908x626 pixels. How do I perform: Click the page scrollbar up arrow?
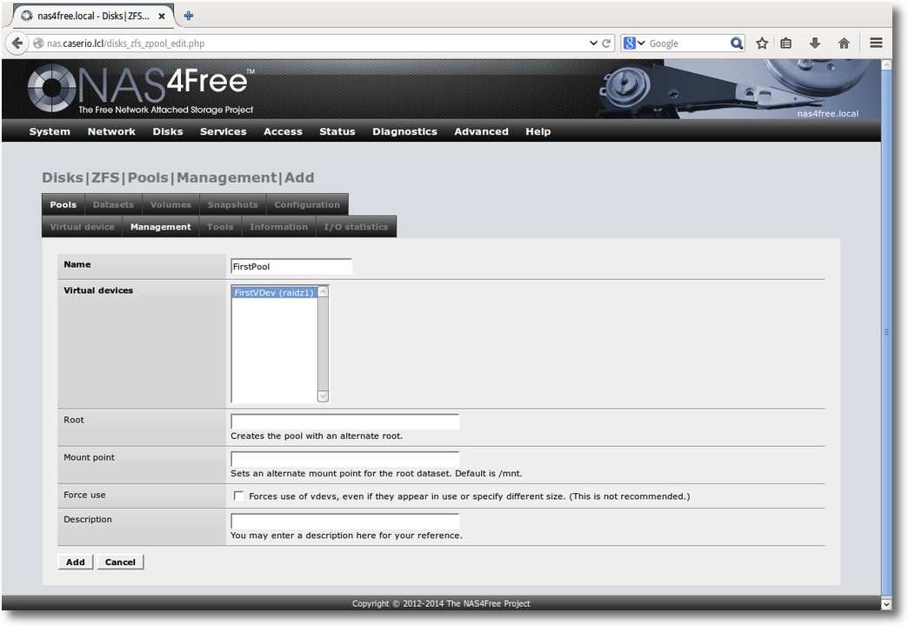tap(886, 65)
